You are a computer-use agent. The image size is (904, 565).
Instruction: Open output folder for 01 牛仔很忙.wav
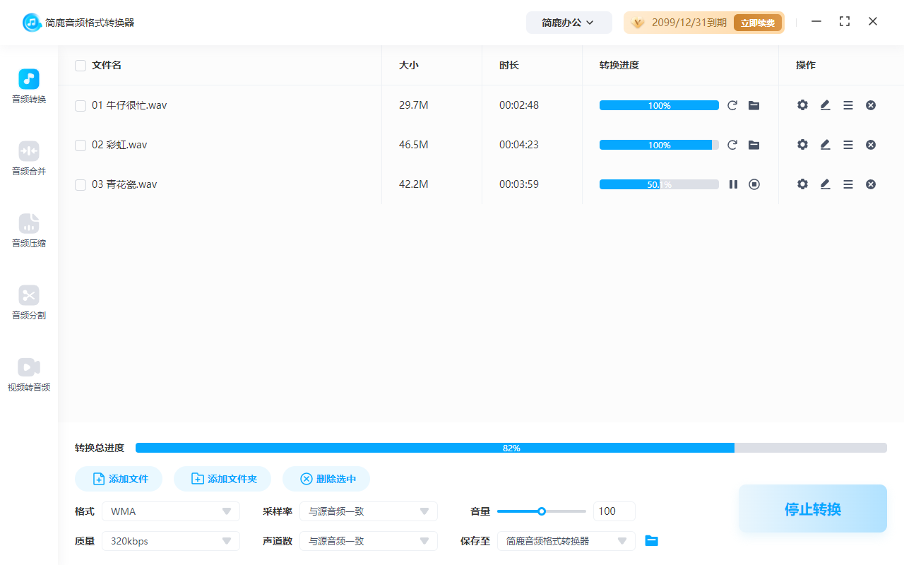[x=754, y=105]
